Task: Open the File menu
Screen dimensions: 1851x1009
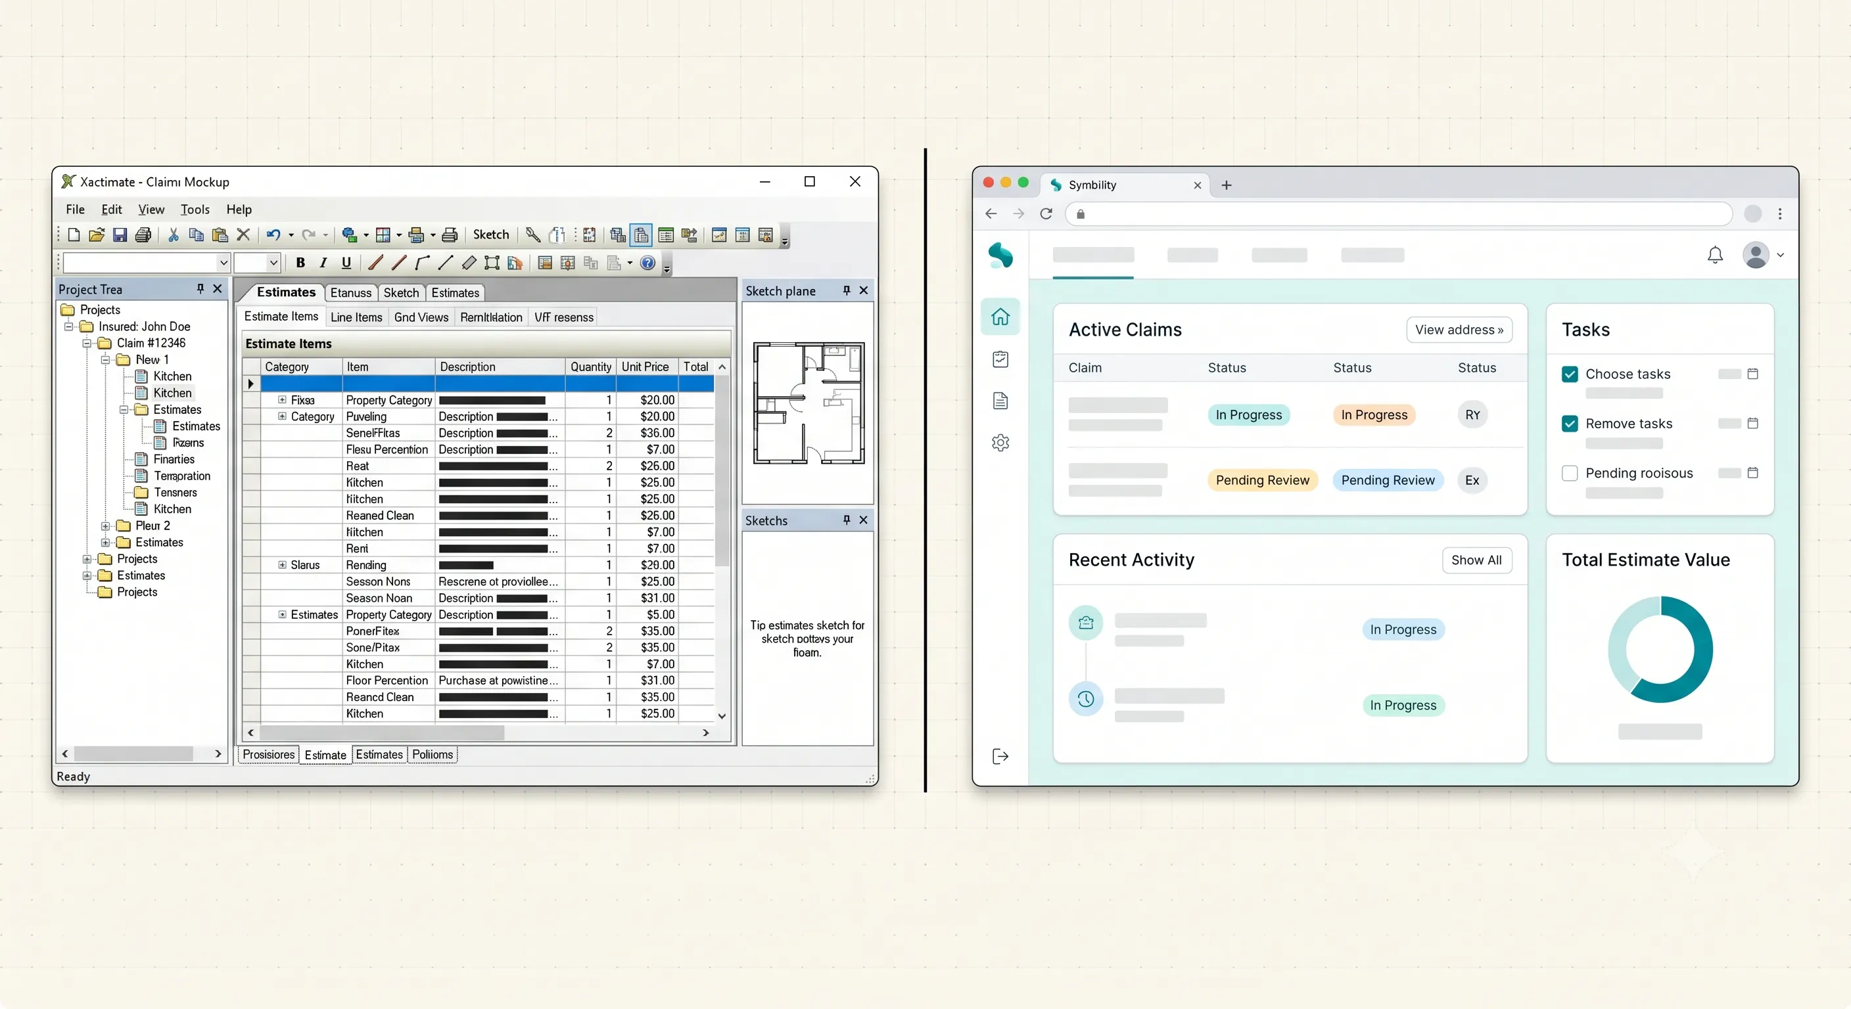Action: point(76,210)
